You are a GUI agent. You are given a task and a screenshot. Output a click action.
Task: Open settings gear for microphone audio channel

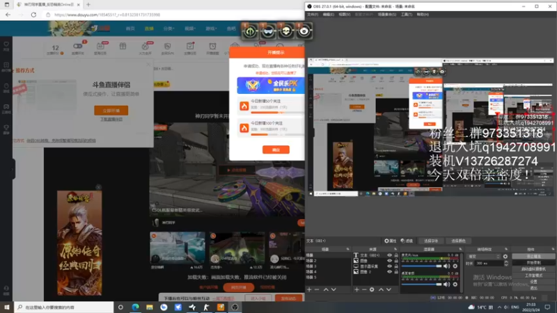click(455, 266)
